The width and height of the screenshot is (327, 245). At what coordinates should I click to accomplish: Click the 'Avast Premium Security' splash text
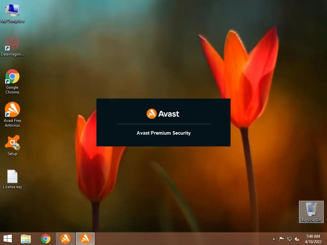click(x=163, y=133)
